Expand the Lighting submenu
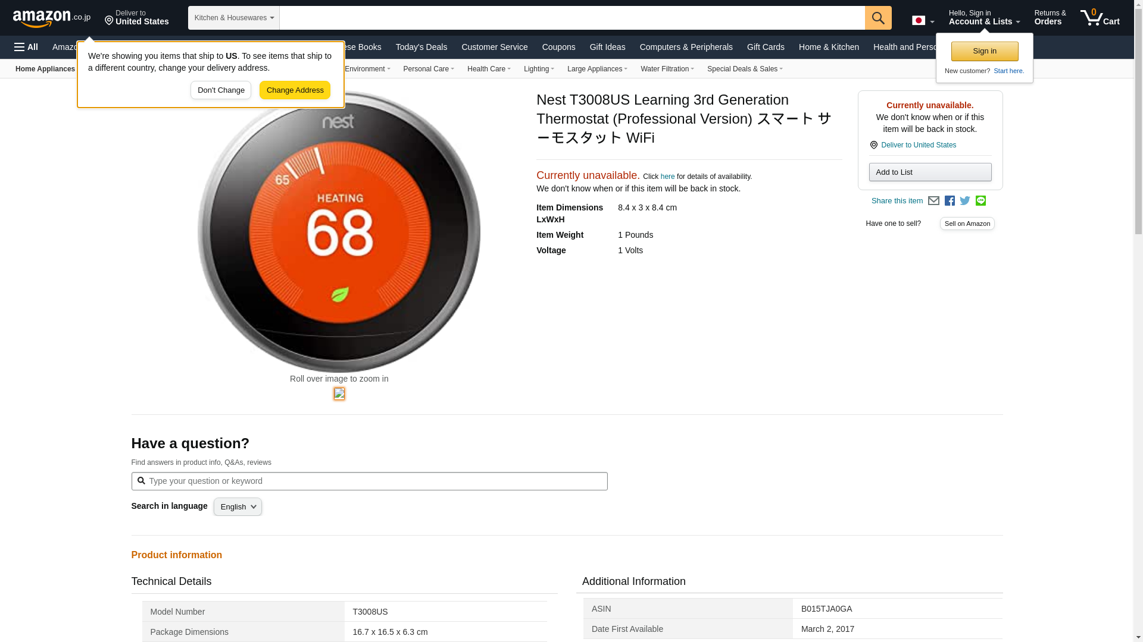The image size is (1143, 642). pyautogui.click(x=539, y=69)
